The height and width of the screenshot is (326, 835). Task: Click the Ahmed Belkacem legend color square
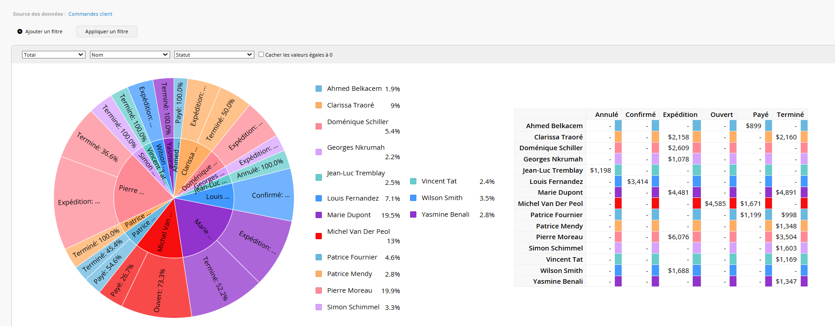319,89
